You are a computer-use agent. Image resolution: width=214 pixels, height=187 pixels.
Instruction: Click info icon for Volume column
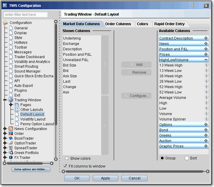[x=206, y=113]
